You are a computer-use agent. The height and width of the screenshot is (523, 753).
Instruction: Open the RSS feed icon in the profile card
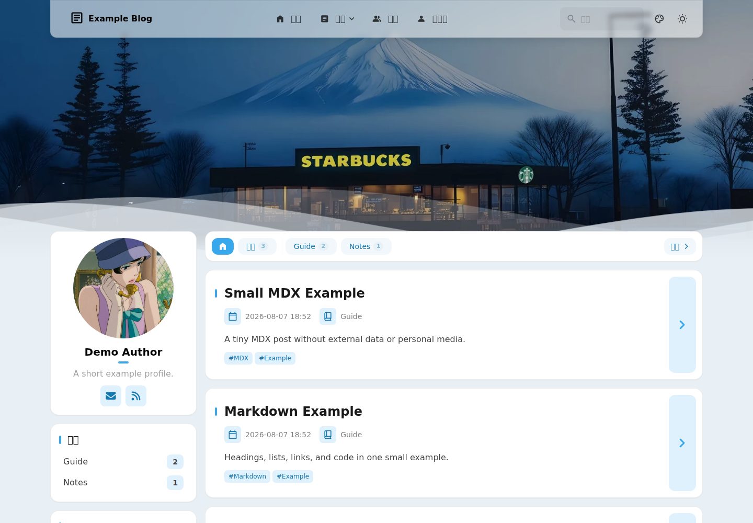pyautogui.click(x=136, y=396)
